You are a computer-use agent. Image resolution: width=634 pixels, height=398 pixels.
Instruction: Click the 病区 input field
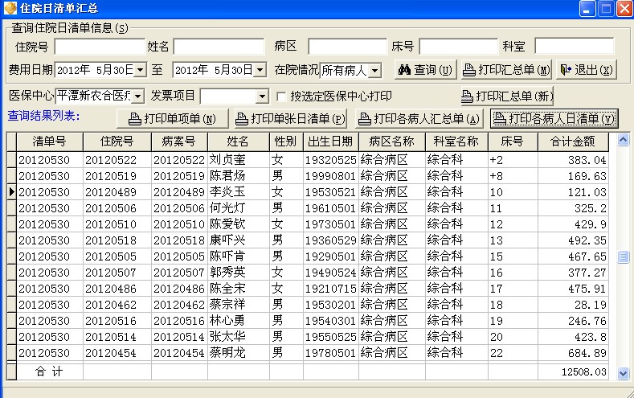point(347,47)
